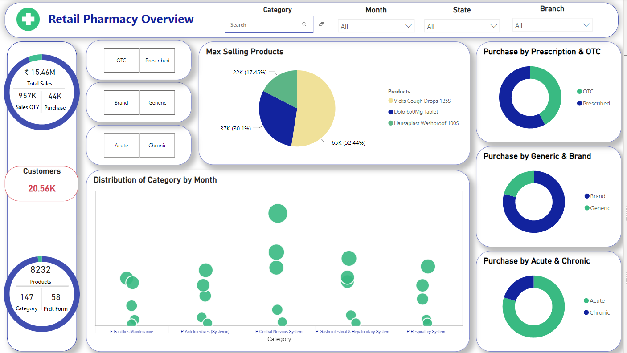Open the Branch dropdown list

552,25
